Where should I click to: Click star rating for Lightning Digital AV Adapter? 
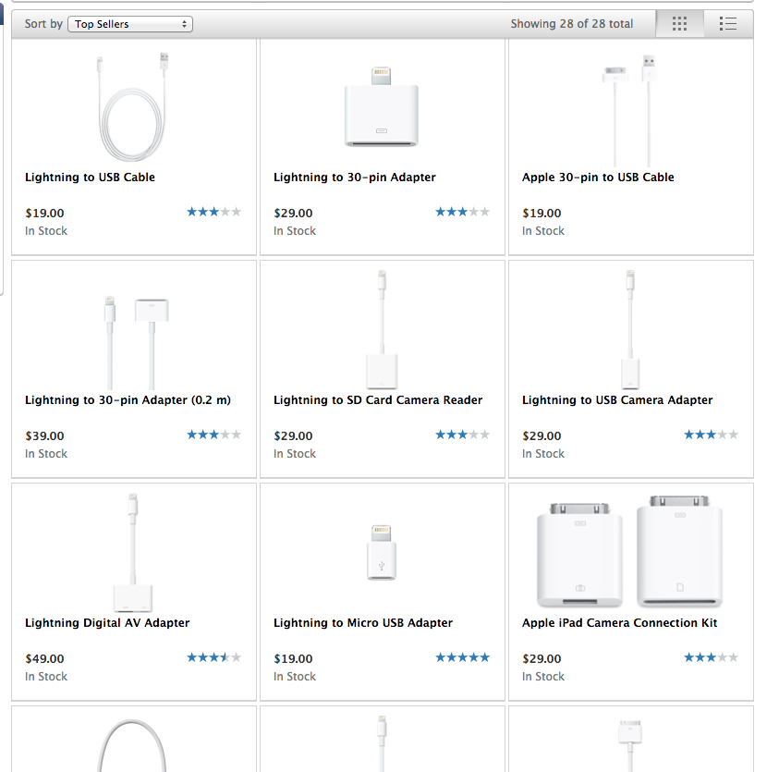point(213,657)
